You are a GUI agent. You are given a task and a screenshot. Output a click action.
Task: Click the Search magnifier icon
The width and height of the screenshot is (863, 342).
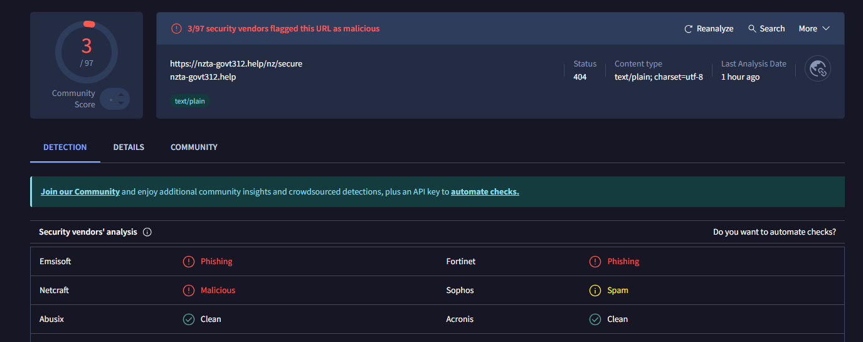click(752, 29)
